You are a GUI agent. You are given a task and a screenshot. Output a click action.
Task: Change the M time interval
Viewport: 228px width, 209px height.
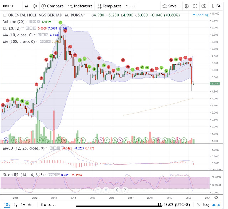26,6
